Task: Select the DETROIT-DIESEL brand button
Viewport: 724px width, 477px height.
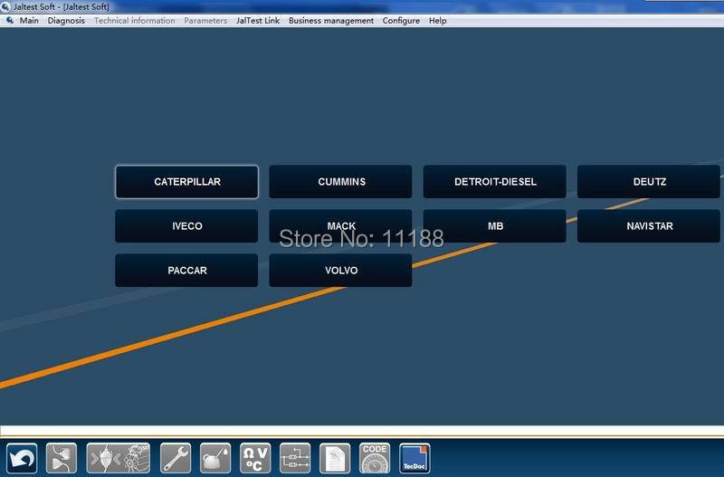Action: 494,181
